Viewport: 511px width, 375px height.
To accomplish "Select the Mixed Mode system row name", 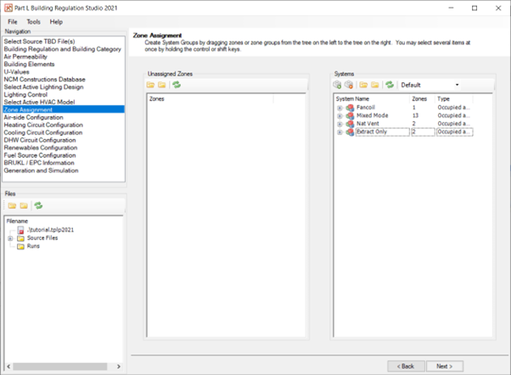I will (372, 115).
